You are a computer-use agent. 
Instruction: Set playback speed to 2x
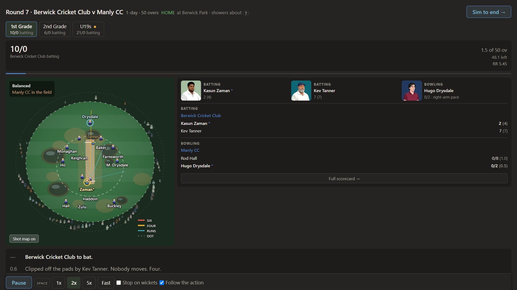(x=74, y=283)
